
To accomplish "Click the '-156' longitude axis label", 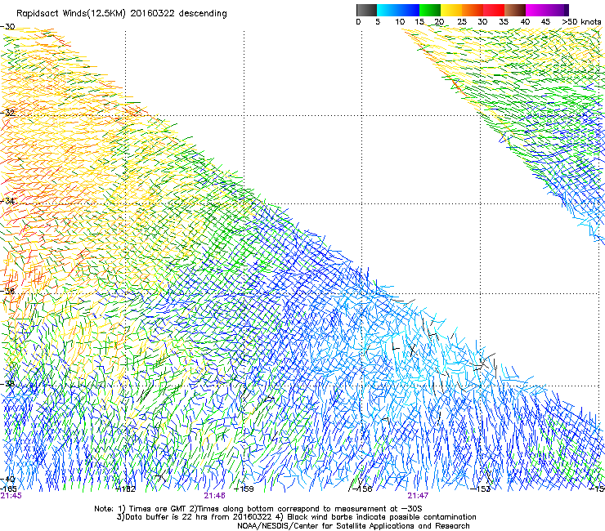I will coord(363,489).
